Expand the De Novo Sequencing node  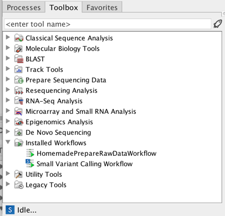coord(8,131)
